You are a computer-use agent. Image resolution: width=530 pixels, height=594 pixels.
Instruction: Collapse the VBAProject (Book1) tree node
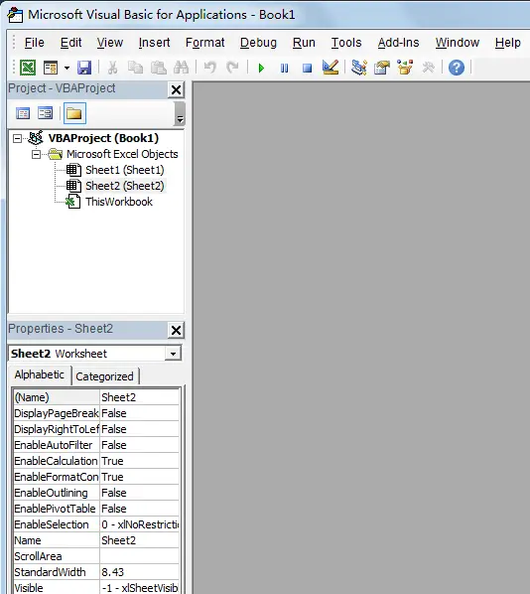pyautogui.click(x=17, y=138)
